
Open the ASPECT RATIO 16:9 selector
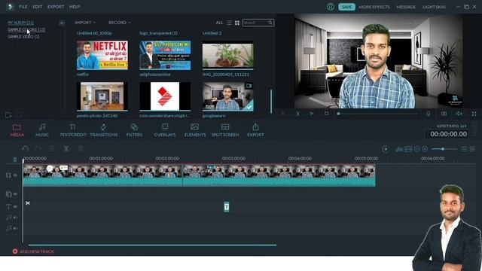point(452,126)
